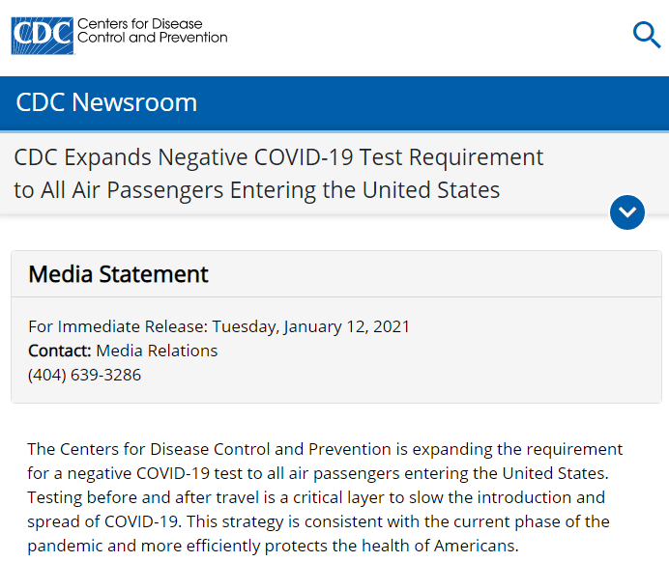
Task: Select the Media Statement heading
Action: coord(118,274)
